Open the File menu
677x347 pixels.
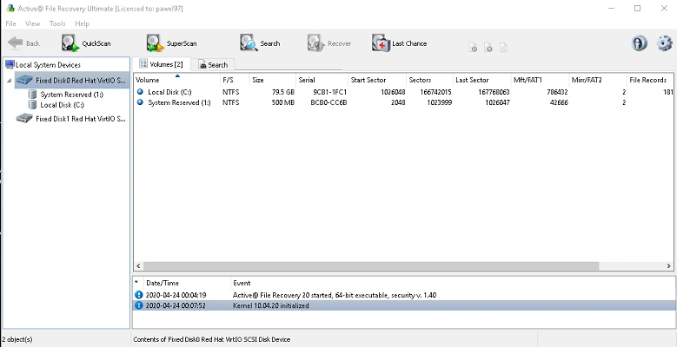click(11, 23)
